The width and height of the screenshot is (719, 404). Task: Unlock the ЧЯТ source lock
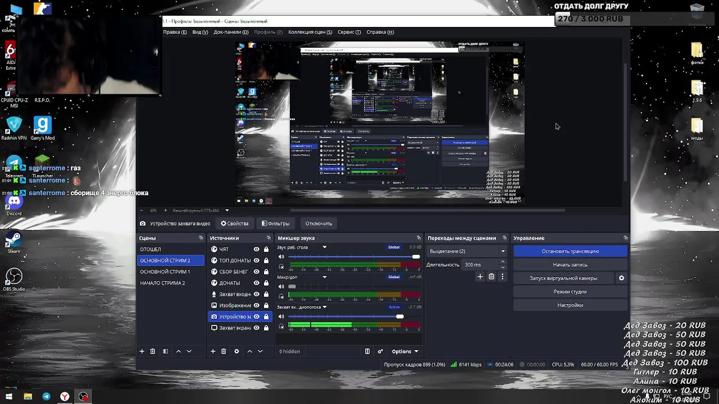tap(266, 249)
